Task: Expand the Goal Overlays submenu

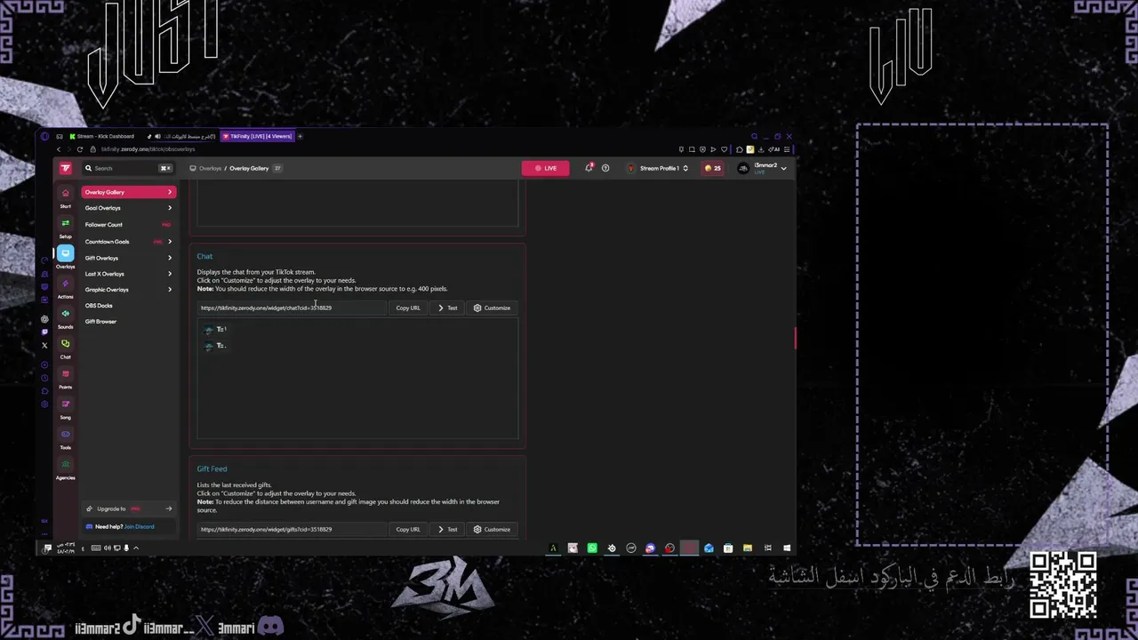Action: pyautogui.click(x=170, y=208)
